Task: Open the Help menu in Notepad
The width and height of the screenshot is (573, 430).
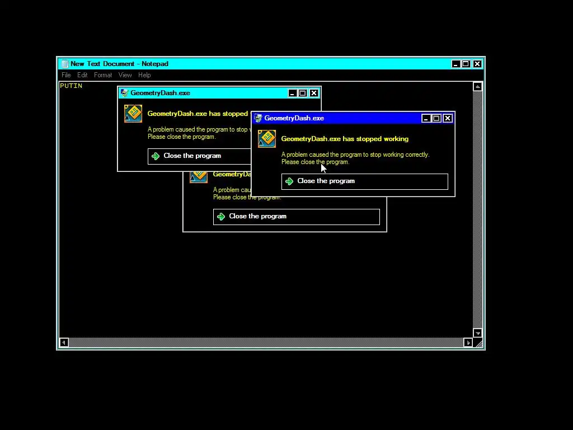Action: [144, 75]
